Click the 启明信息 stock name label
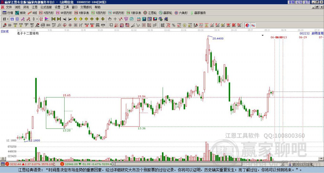The height and width of the screenshot is (173, 324). [317, 33]
